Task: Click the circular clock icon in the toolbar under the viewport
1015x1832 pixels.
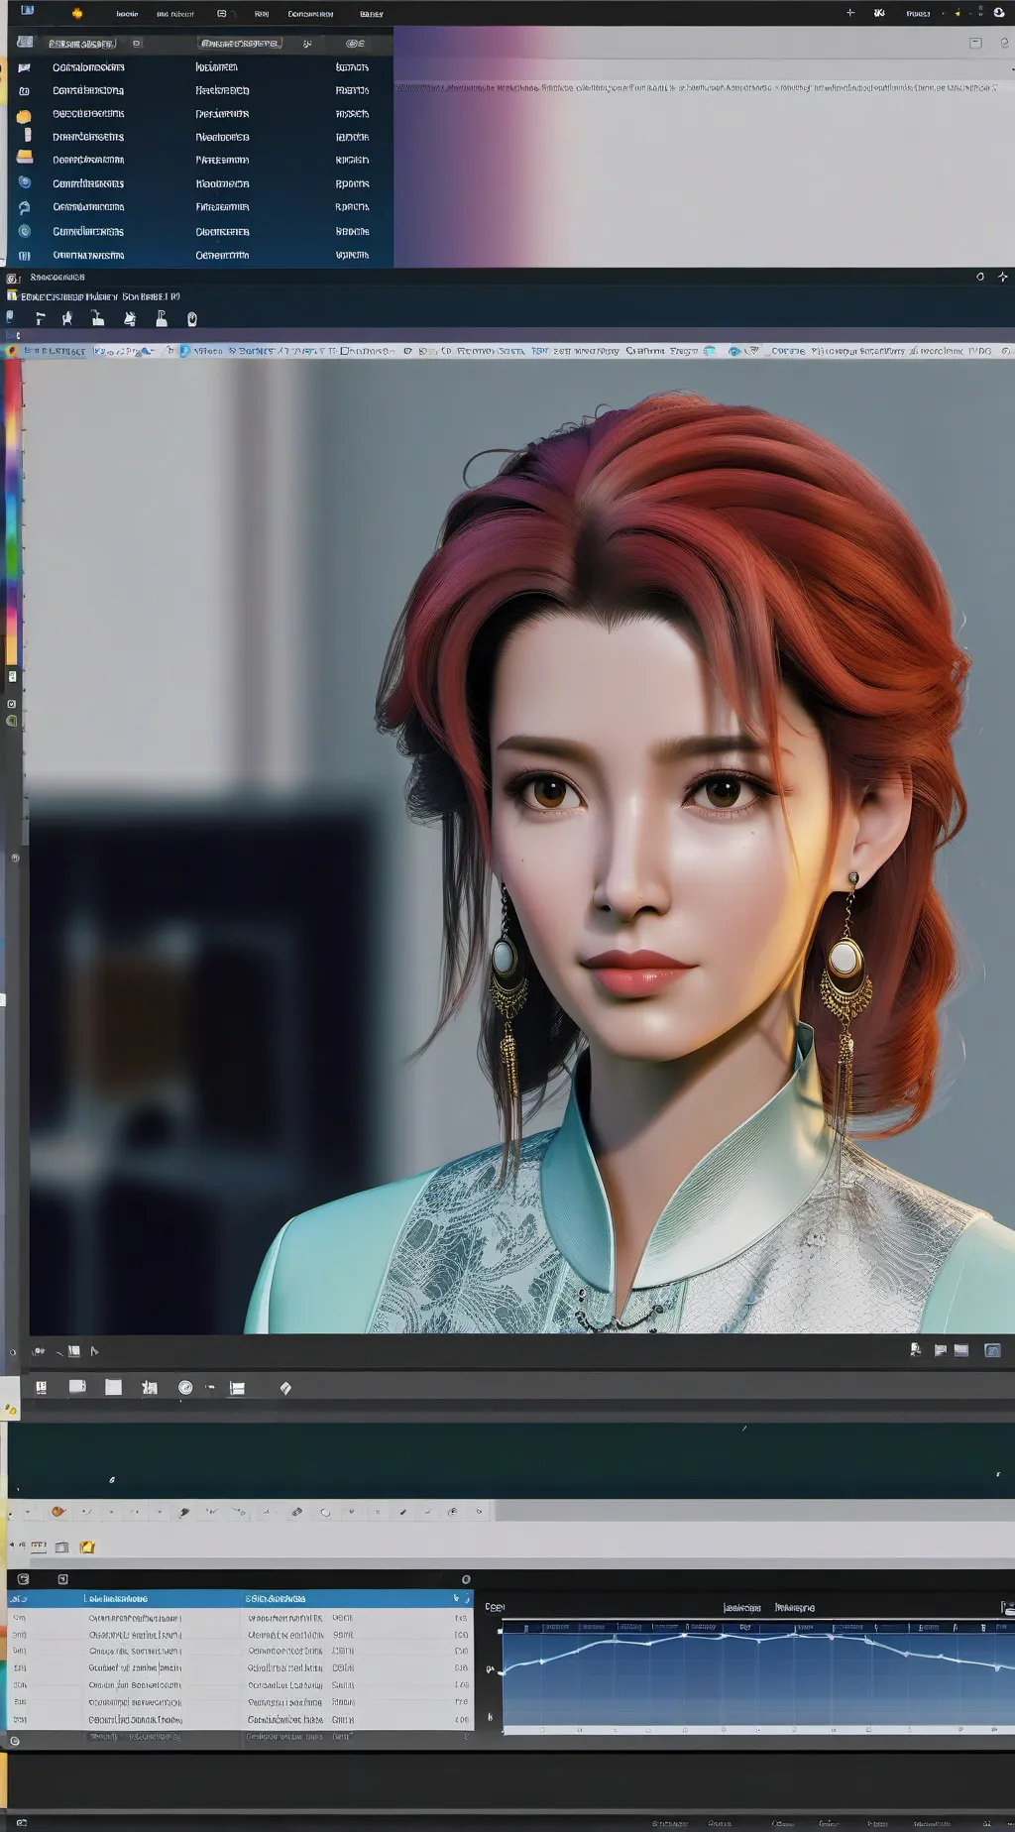Action: coord(185,1388)
